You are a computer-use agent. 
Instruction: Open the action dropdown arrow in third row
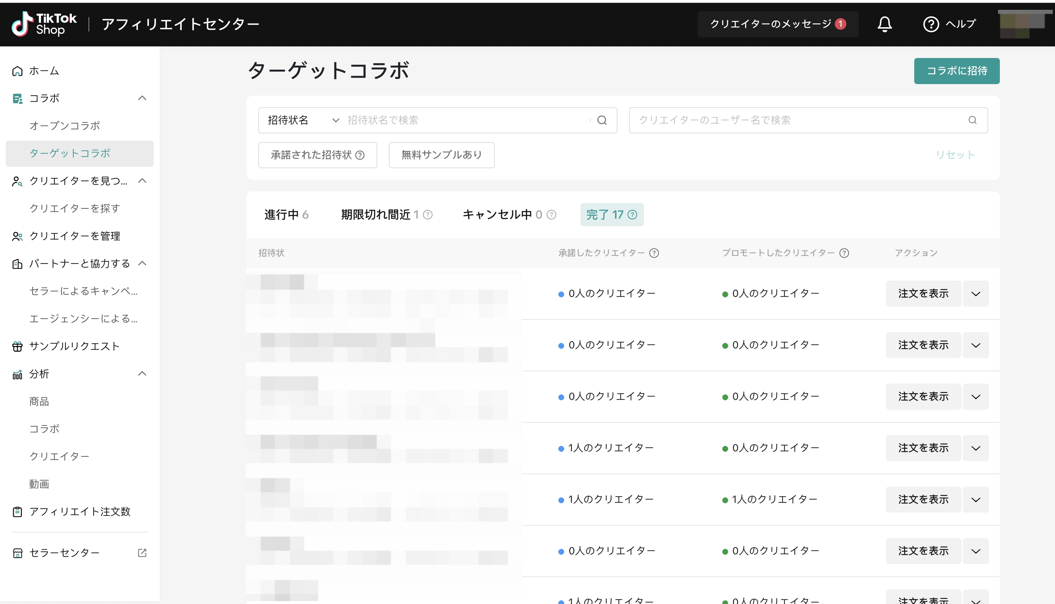(976, 397)
